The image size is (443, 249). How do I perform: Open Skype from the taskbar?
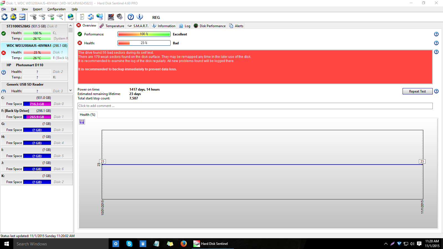click(x=129, y=244)
